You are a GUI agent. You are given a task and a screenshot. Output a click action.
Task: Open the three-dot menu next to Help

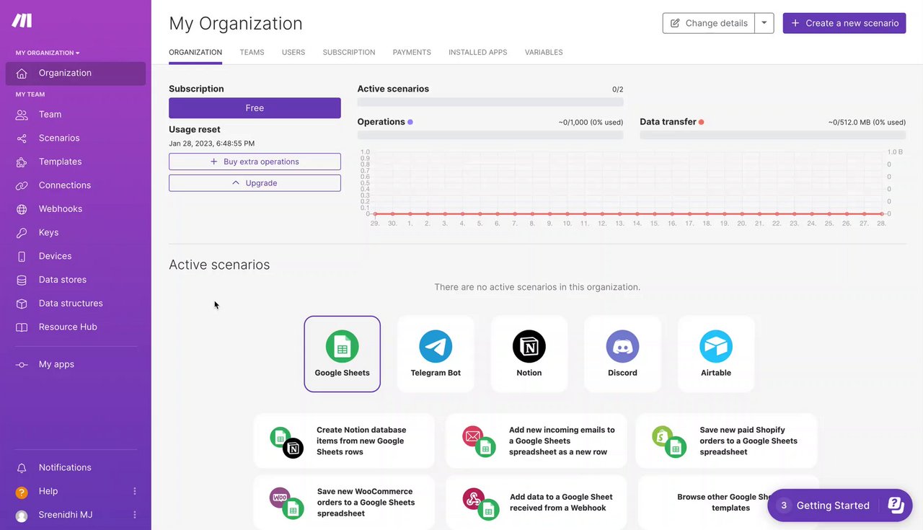(x=135, y=492)
